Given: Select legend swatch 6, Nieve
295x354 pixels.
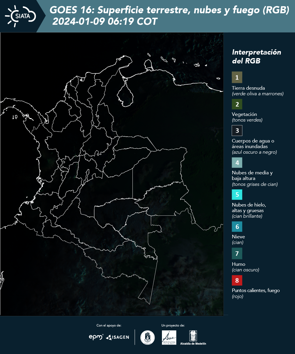Looking at the screenshot, I should pyautogui.click(x=237, y=227).
